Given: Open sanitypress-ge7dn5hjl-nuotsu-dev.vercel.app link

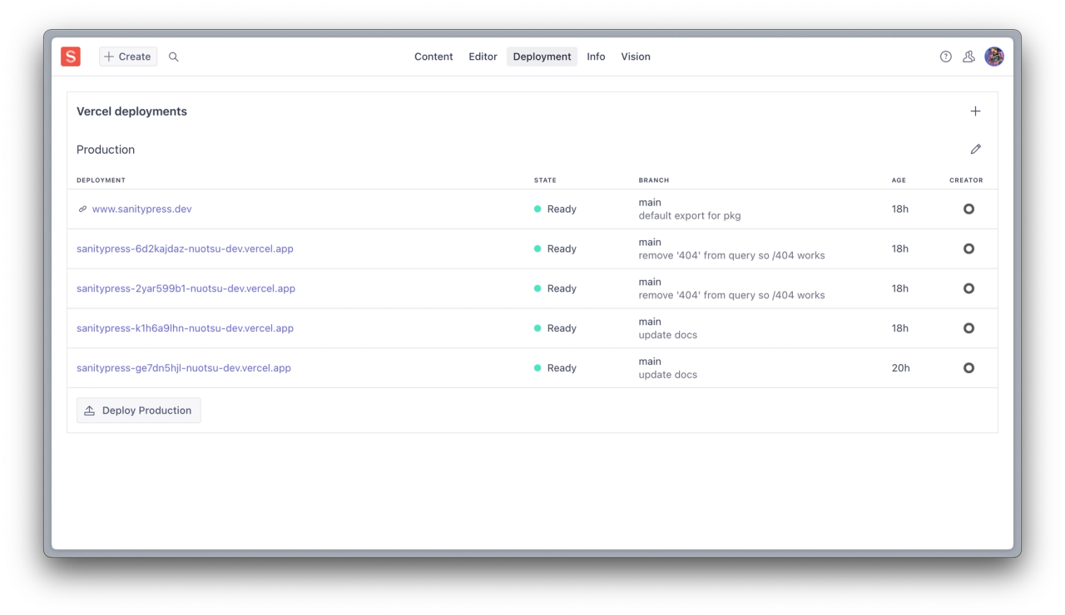Looking at the screenshot, I should (x=184, y=368).
